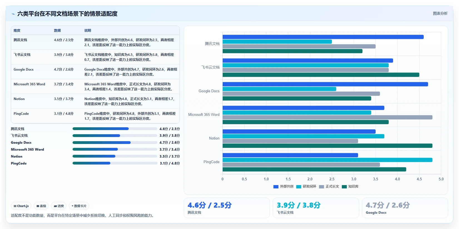Click the "2.5" tick on the chart x-axis
The height and width of the screenshot is (229, 459).
(x=332, y=179)
